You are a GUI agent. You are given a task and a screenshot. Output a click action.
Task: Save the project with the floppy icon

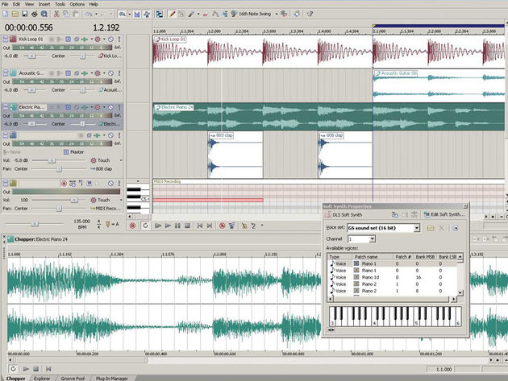click(25, 14)
